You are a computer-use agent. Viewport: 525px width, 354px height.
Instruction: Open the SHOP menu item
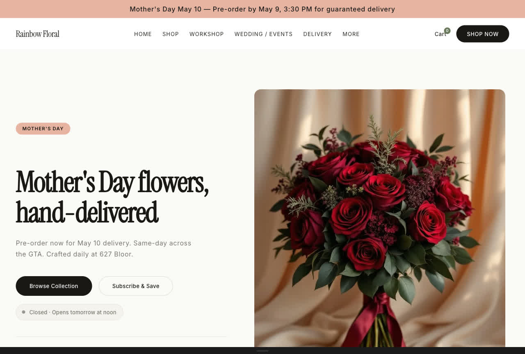click(171, 34)
